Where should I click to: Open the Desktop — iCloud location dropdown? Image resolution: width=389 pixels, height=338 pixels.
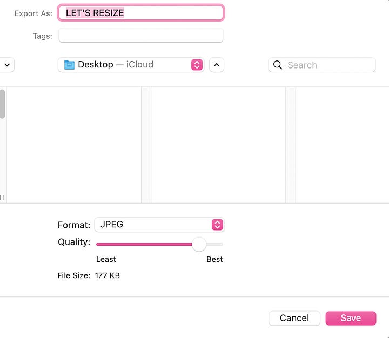131,65
